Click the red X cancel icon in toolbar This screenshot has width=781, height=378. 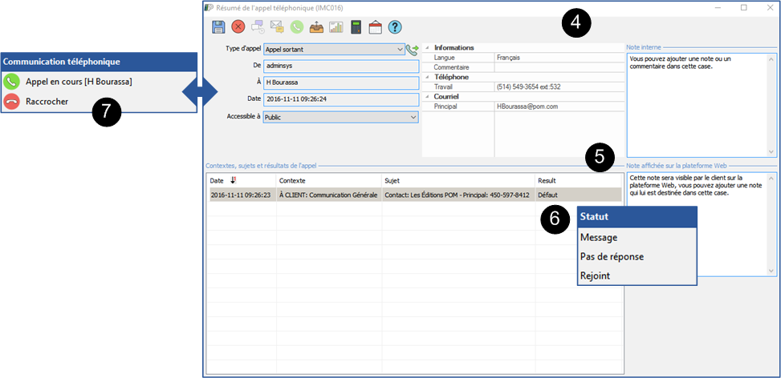coord(238,27)
